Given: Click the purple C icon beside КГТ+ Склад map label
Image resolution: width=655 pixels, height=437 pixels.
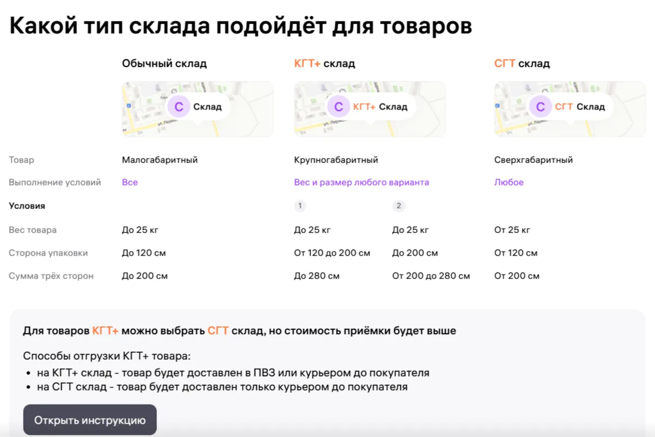Looking at the screenshot, I should pos(338,106).
